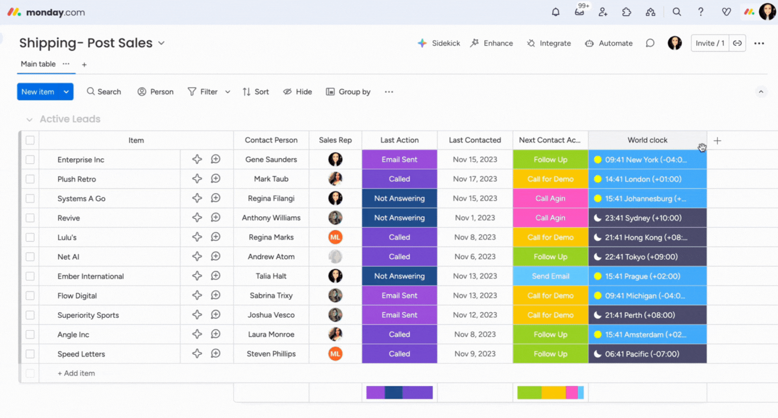Click the World clock column header
The image size is (778, 418).
pos(647,140)
